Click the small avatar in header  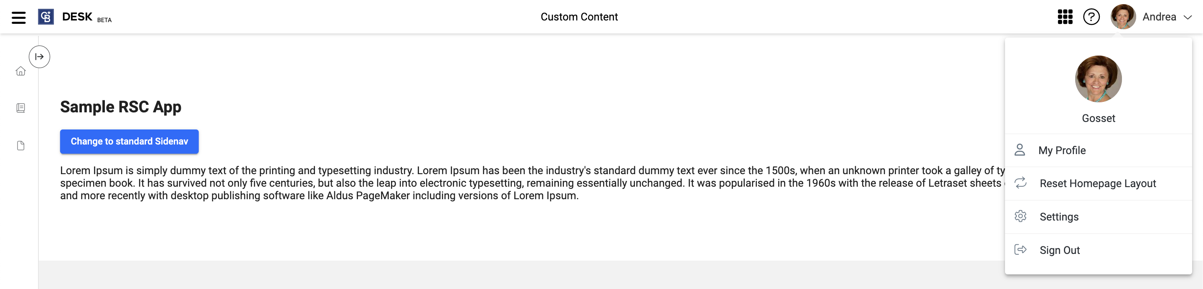pyautogui.click(x=1123, y=17)
